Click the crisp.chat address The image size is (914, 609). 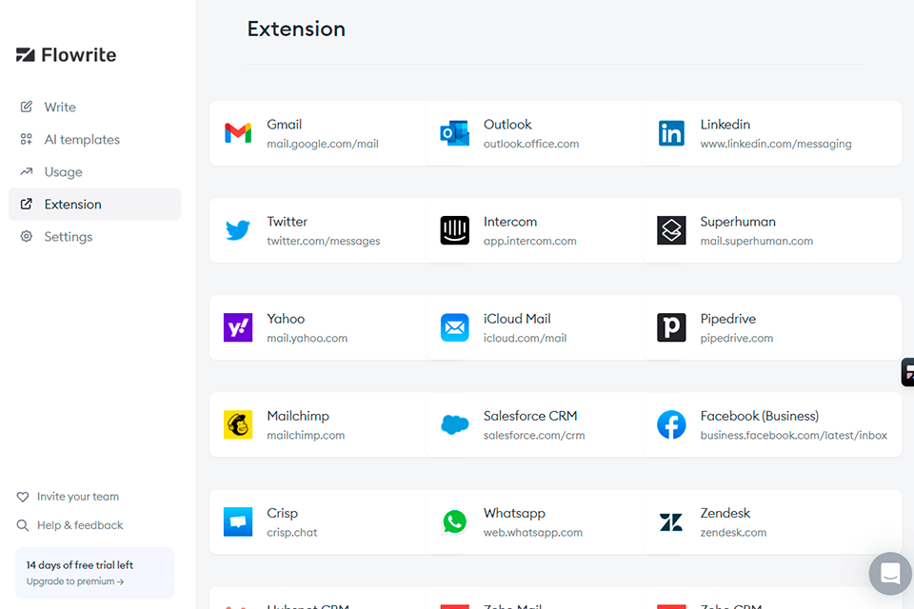(292, 533)
